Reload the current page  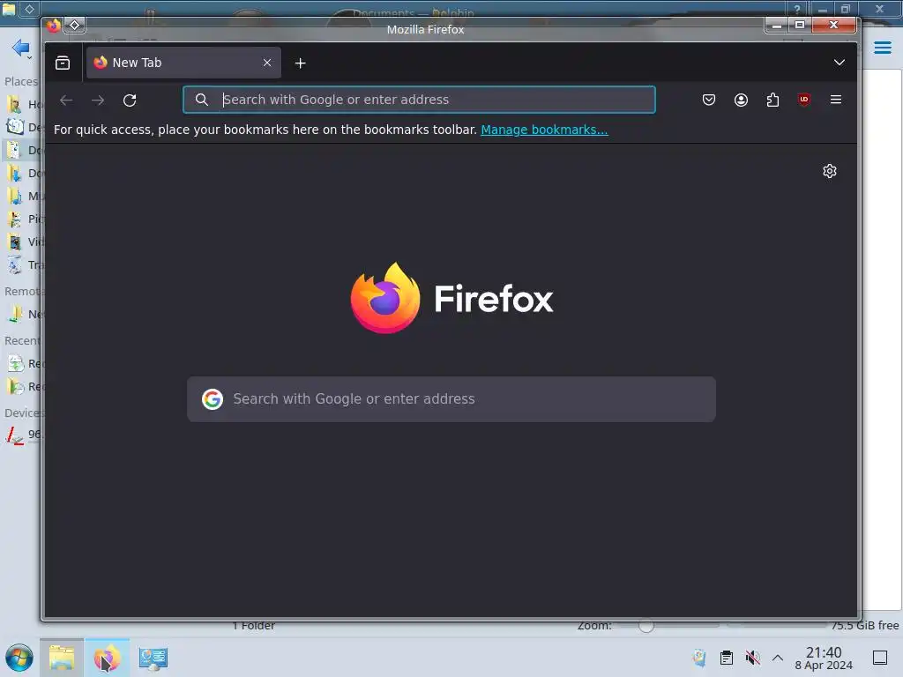(x=130, y=100)
